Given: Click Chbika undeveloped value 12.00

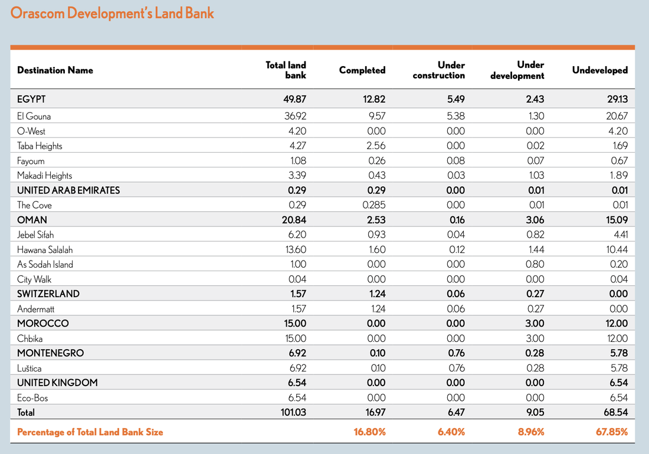Looking at the screenshot, I should (x=618, y=338).
